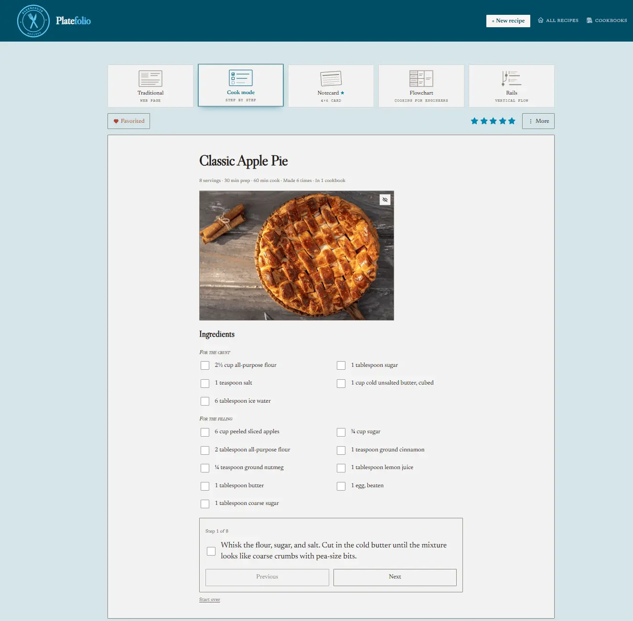Rate the recipe one star

tap(474, 121)
